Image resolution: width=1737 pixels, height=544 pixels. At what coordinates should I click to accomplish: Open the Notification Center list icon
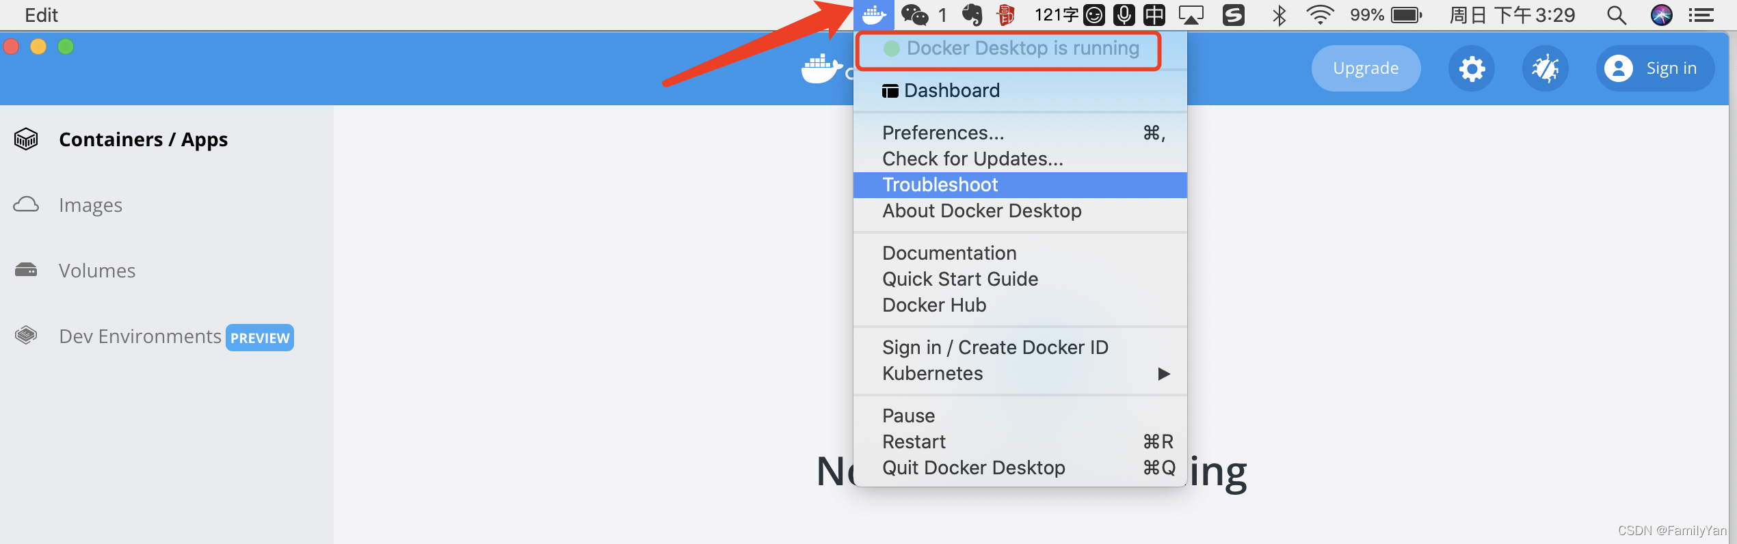(1701, 15)
